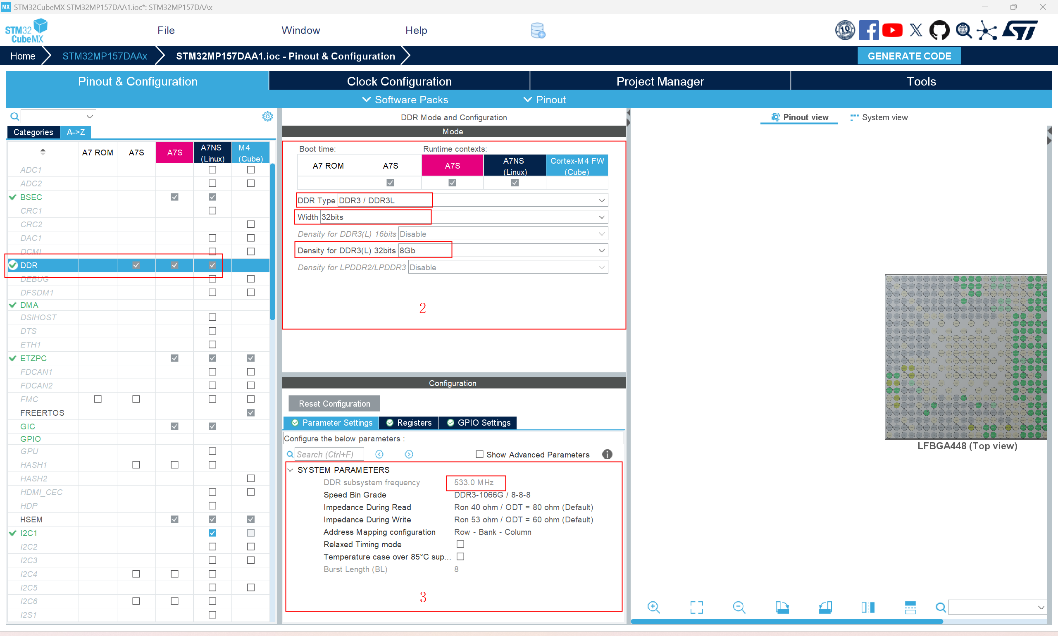Open the GitHub icon in header
Viewport: 1058px width, 636px height.
pyautogui.click(x=939, y=31)
